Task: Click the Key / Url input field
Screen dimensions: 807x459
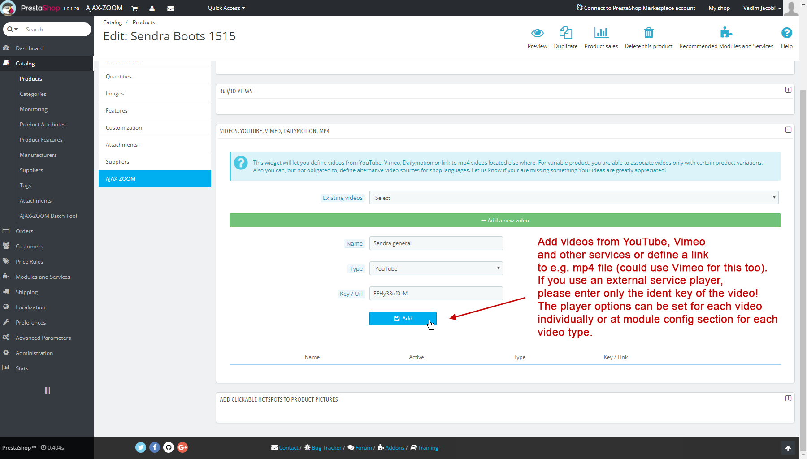Action: pyautogui.click(x=436, y=294)
